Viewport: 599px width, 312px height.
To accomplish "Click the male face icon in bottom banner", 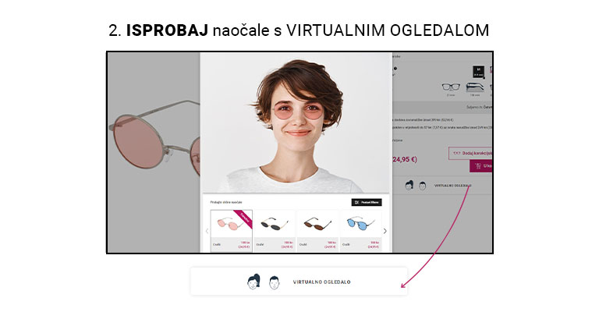I will (x=275, y=282).
